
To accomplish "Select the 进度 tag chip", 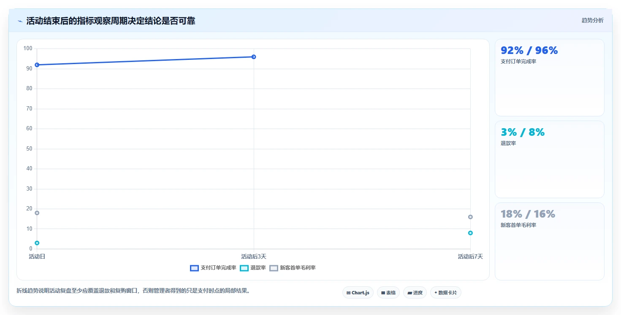I will pyautogui.click(x=415, y=293).
